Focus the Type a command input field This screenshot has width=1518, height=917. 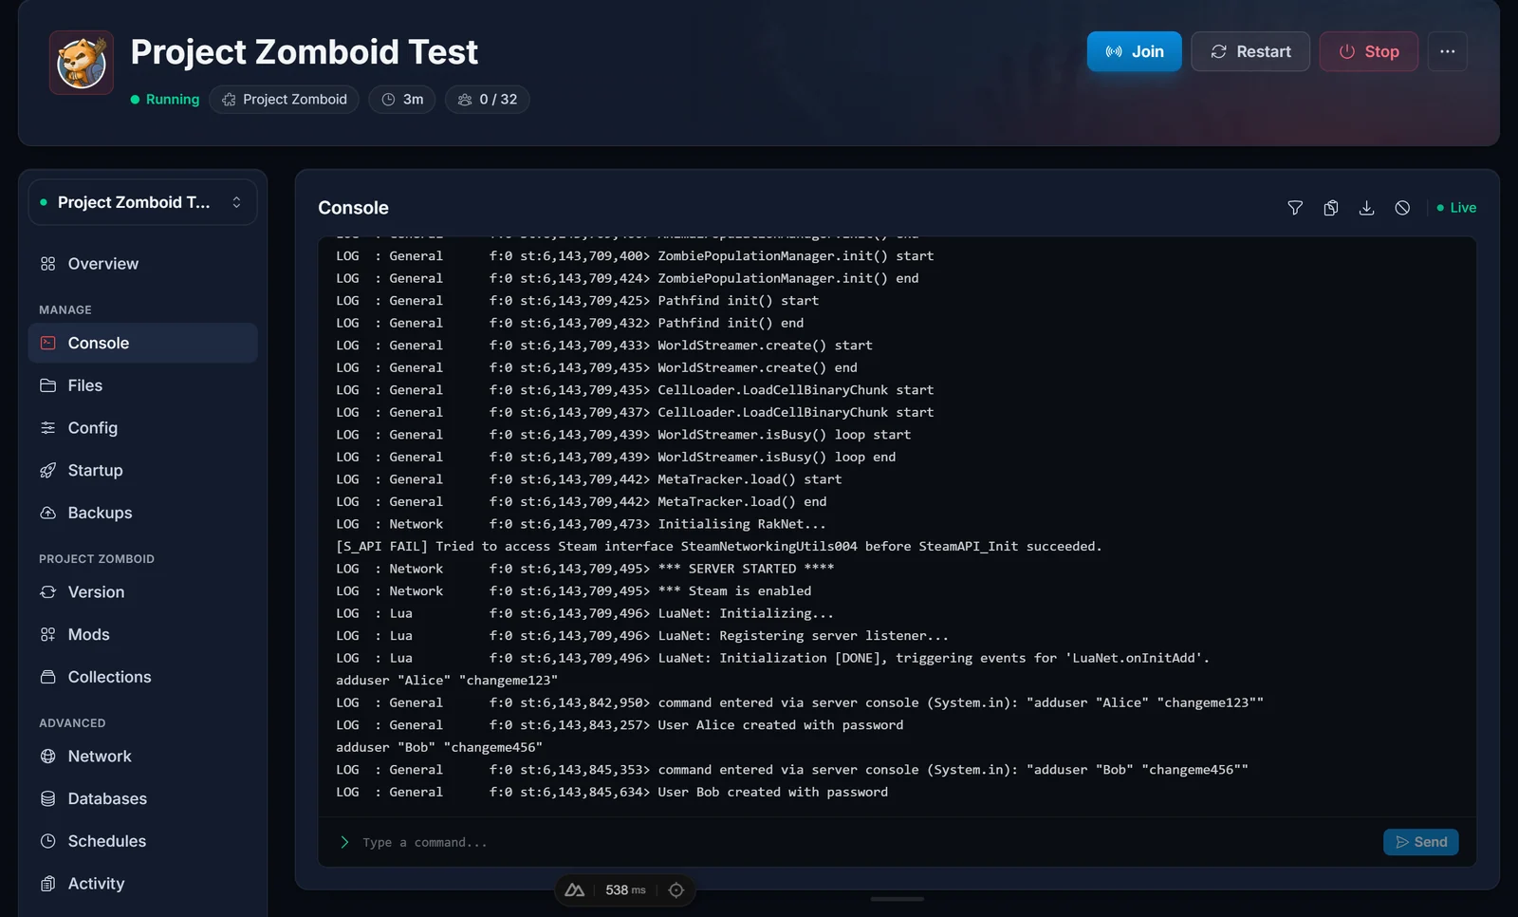(x=865, y=842)
